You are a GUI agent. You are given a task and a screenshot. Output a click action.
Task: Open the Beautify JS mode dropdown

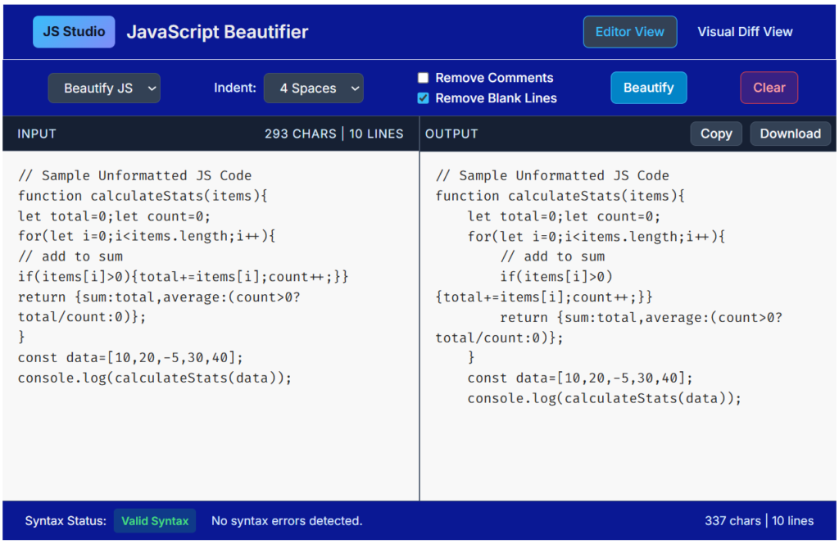(104, 88)
